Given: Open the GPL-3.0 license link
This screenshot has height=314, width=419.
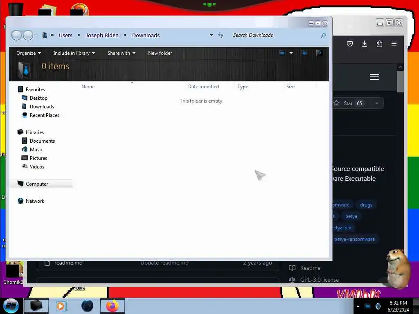Looking at the screenshot, I should point(314,280).
